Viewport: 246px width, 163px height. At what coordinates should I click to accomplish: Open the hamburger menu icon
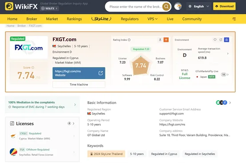pyautogui.click(x=234, y=19)
